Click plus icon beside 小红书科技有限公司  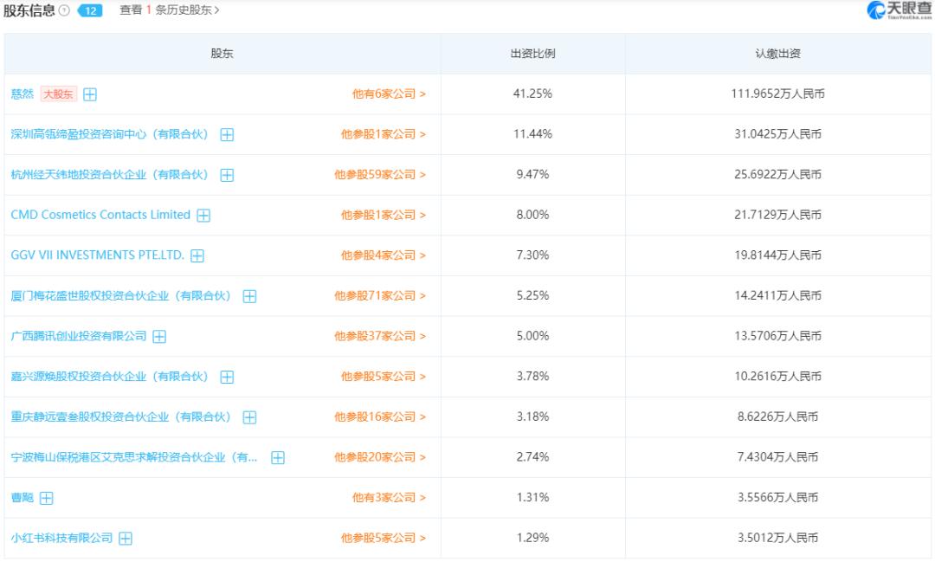127,538
